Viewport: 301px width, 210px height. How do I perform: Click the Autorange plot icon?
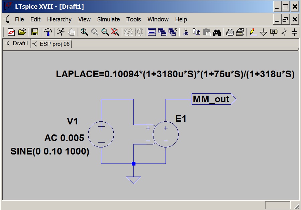click(x=128, y=32)
